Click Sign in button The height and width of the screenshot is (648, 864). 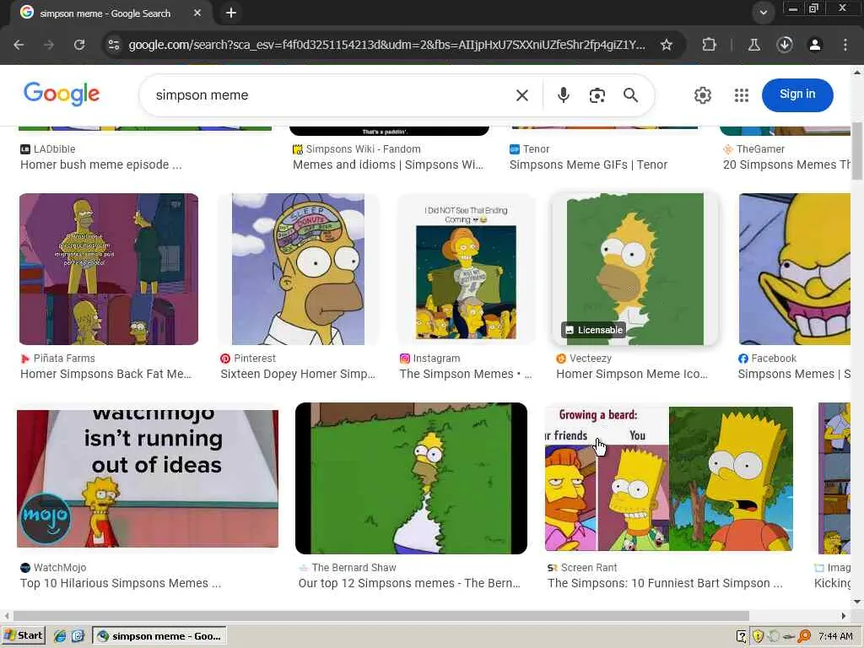pyautogui.click(x=797, y=94)
